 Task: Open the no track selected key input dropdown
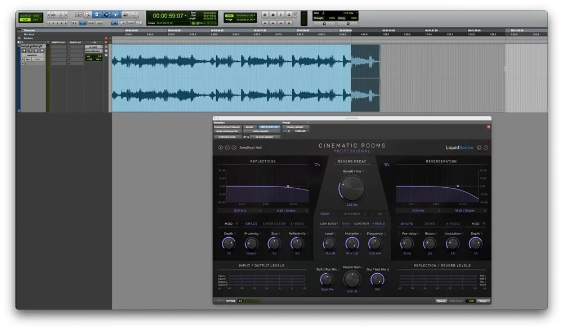coord(265,137)
